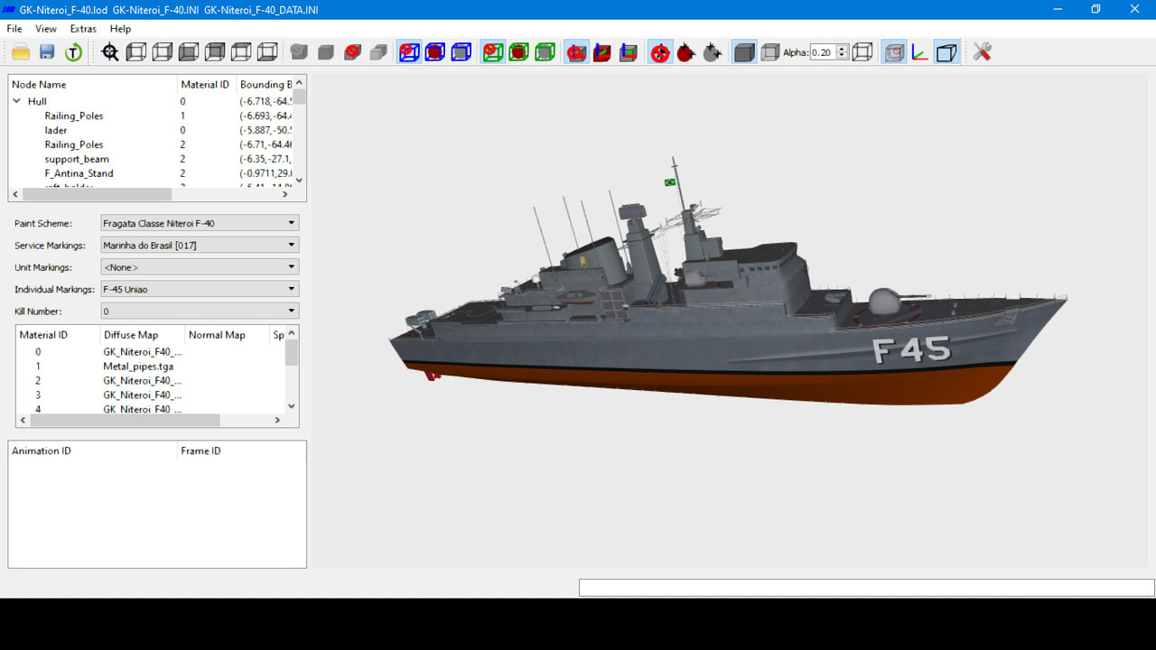Reload textures with the green T icon
This screenshot has height=650, width=1156.
point(73,52)
